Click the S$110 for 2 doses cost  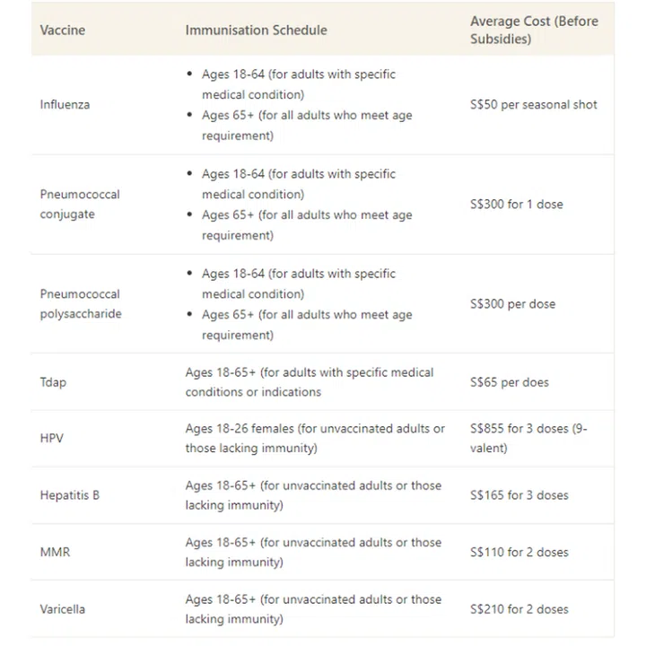coord(519,552)
